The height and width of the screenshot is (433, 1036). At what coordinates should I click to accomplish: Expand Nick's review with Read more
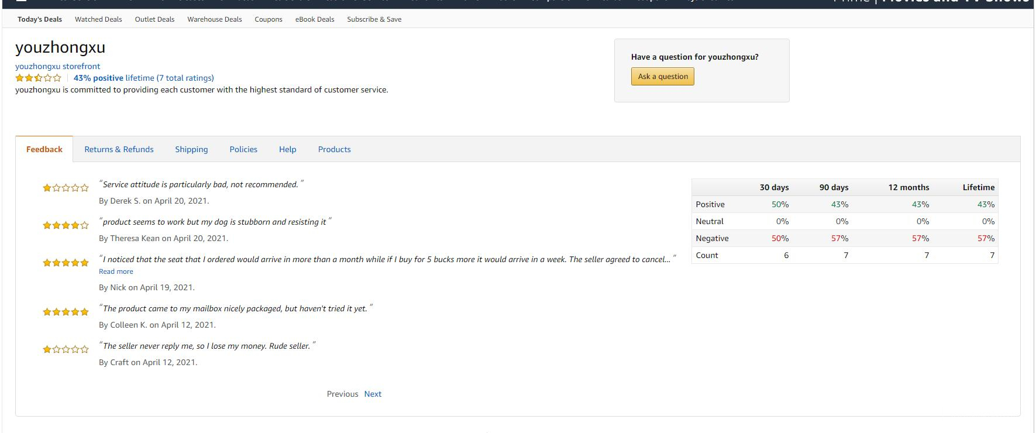[x=116, y=272]
